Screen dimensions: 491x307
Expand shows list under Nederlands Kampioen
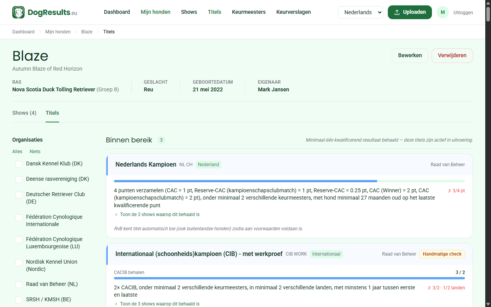click(x=157, y=215)
